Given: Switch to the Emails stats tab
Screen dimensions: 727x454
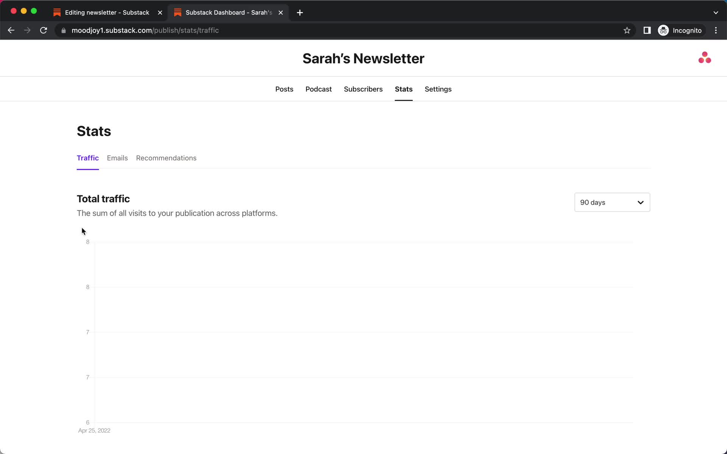Looking at the screenshot, I should coord(117,158).
